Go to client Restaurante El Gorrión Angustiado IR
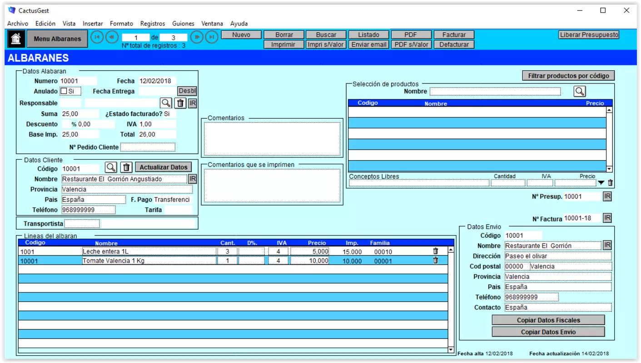641x363 pixels. click(x=193, y=179)
